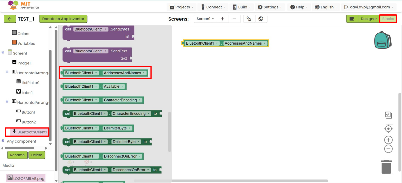Pick the CharacterEncoding getter block
The image size is (402, 183).
(102, 100)
